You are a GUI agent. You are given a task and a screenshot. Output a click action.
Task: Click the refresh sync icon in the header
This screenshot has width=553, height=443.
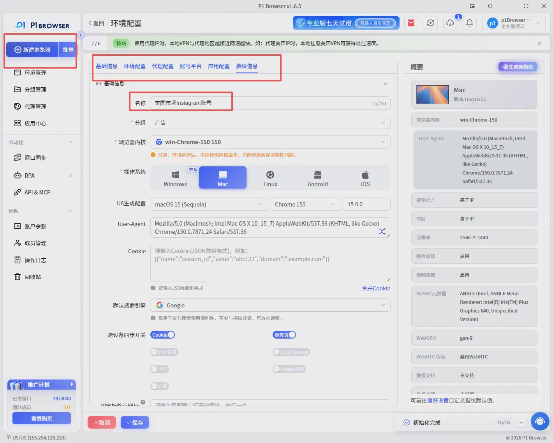tap(431, 23)
